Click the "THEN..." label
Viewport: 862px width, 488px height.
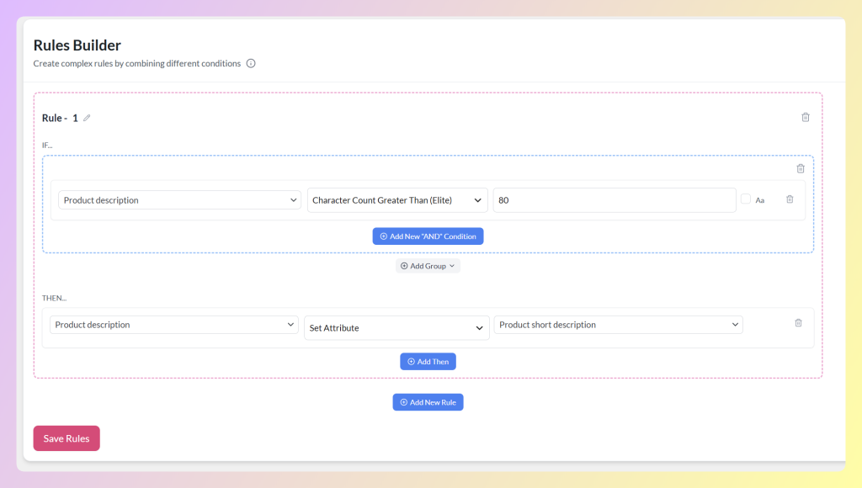(x=54, y=298)
